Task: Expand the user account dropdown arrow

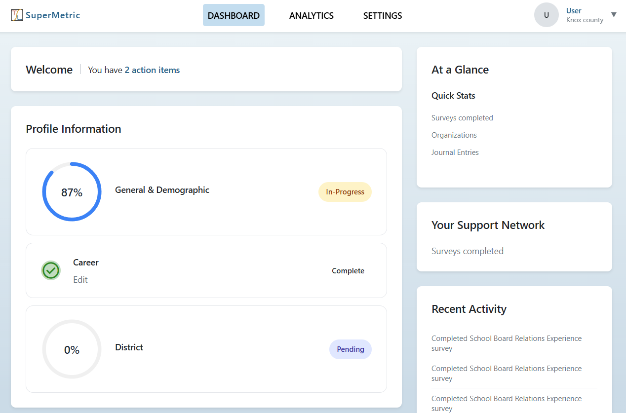Action: 614,15
